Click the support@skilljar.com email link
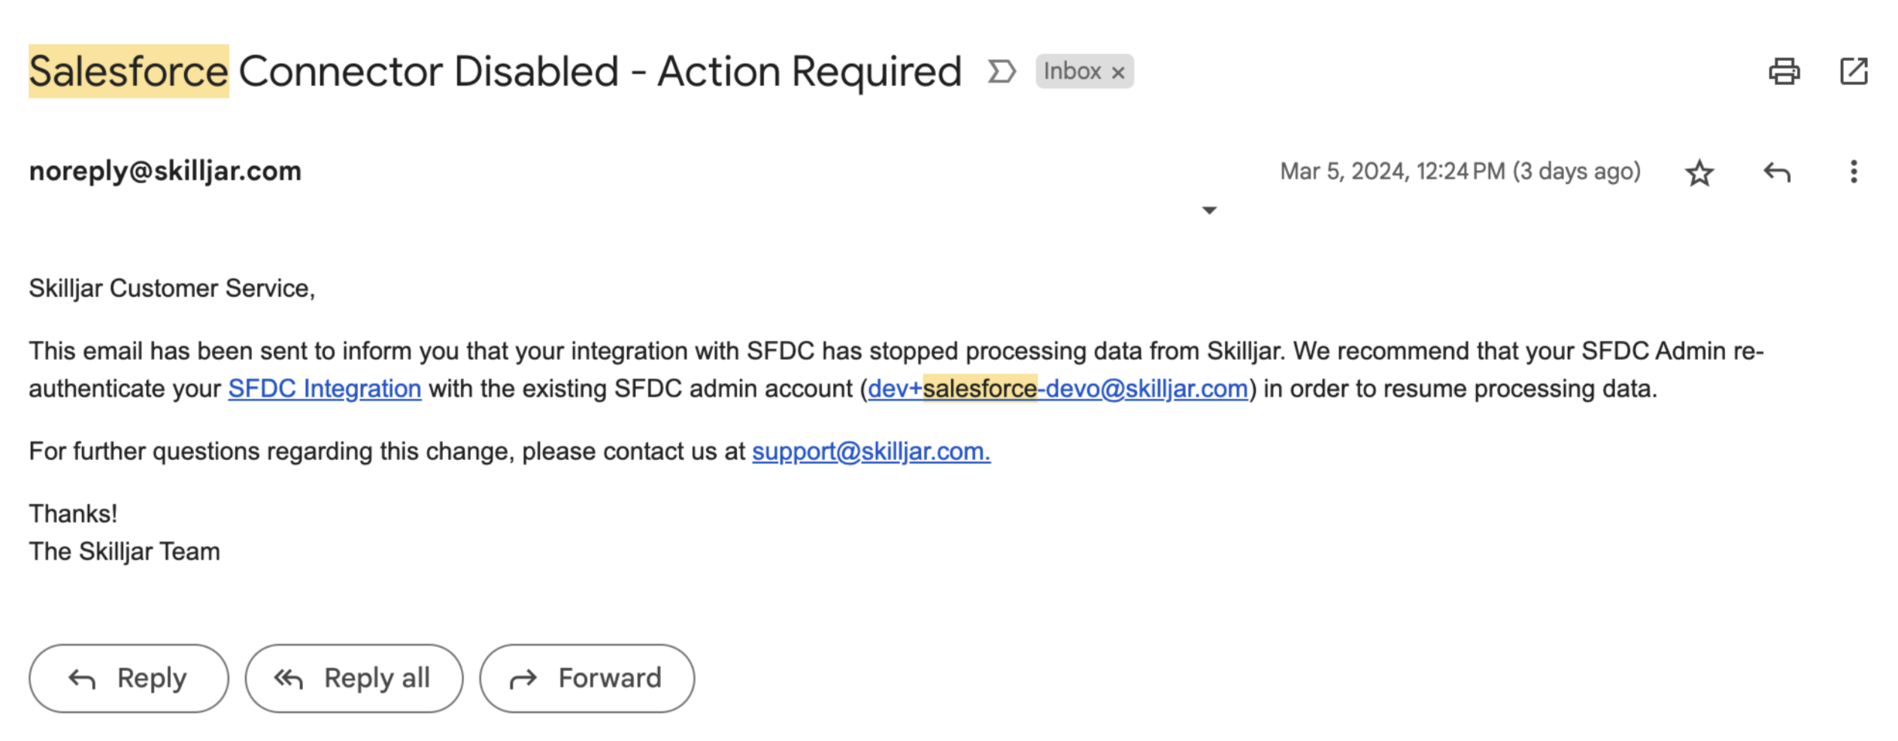Image resolution: width=1898 pixels, height=741 pixels. click(x=871, y=451)
